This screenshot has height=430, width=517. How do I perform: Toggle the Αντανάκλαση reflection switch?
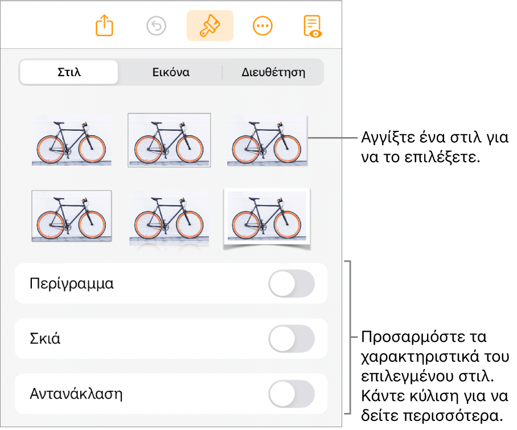pos(292,394)
